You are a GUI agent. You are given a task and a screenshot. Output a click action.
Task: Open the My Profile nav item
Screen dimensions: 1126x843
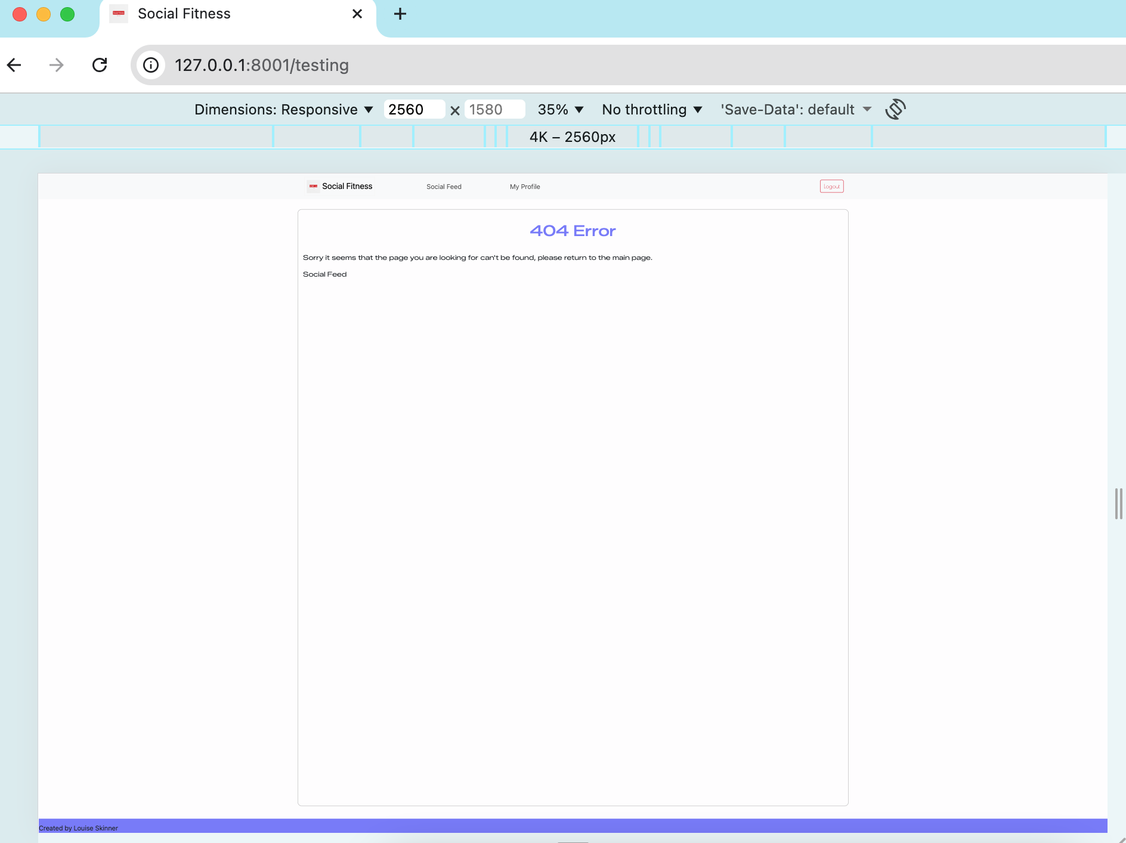(524, 186)
